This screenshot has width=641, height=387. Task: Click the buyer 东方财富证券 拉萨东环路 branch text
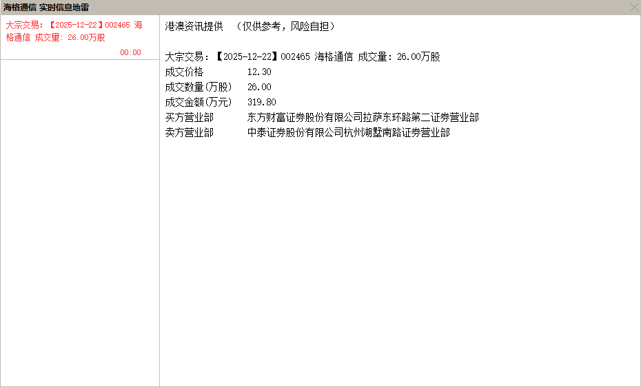point(363,118)
